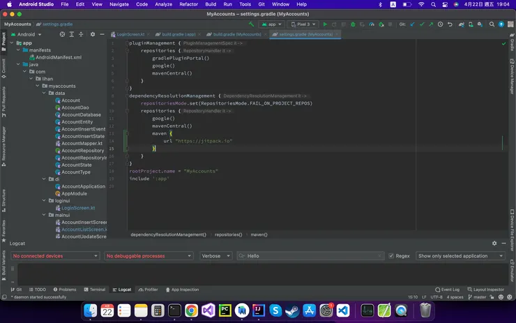Toggle the Regex checkbox in Logcat
The image size is (516, 323).
click(392, 256)
